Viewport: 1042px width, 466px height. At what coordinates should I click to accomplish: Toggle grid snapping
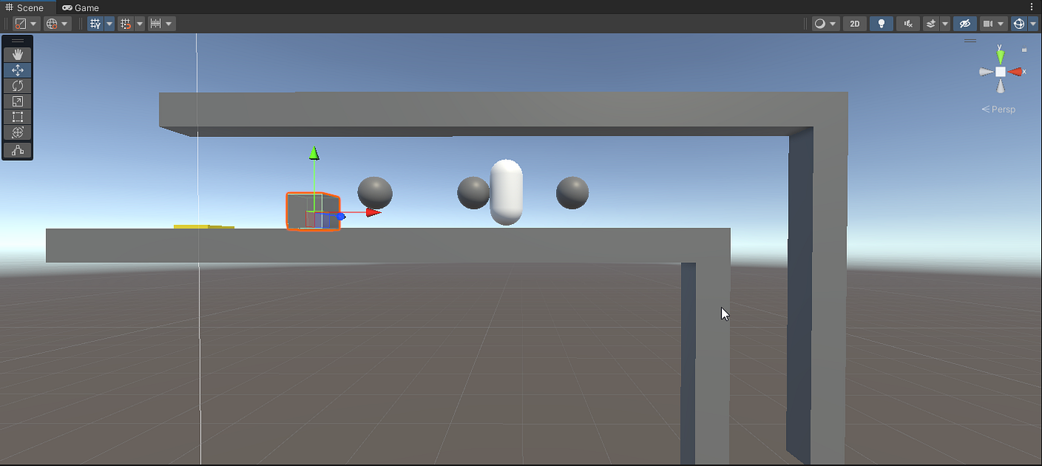tap(126, 24)
